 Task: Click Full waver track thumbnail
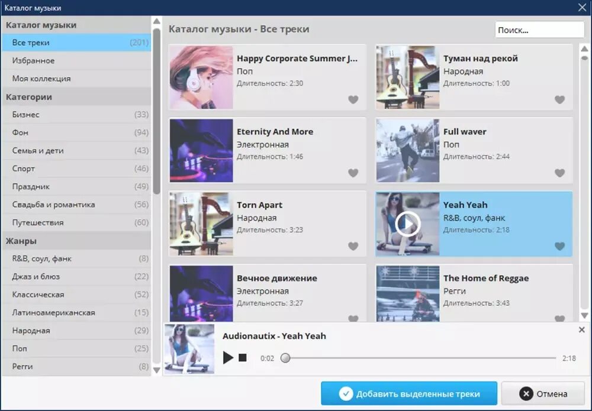(408, 151)
